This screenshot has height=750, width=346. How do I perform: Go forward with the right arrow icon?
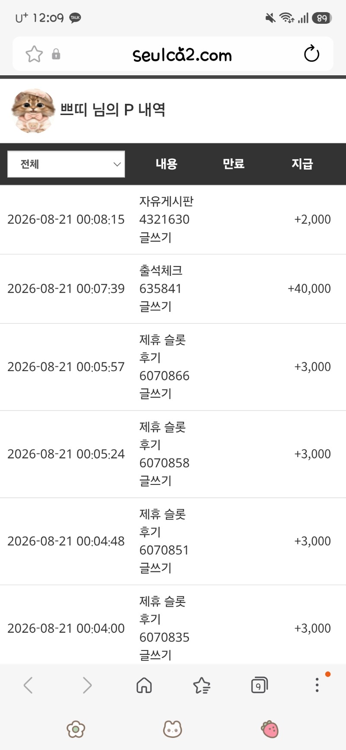click(87, 685)
